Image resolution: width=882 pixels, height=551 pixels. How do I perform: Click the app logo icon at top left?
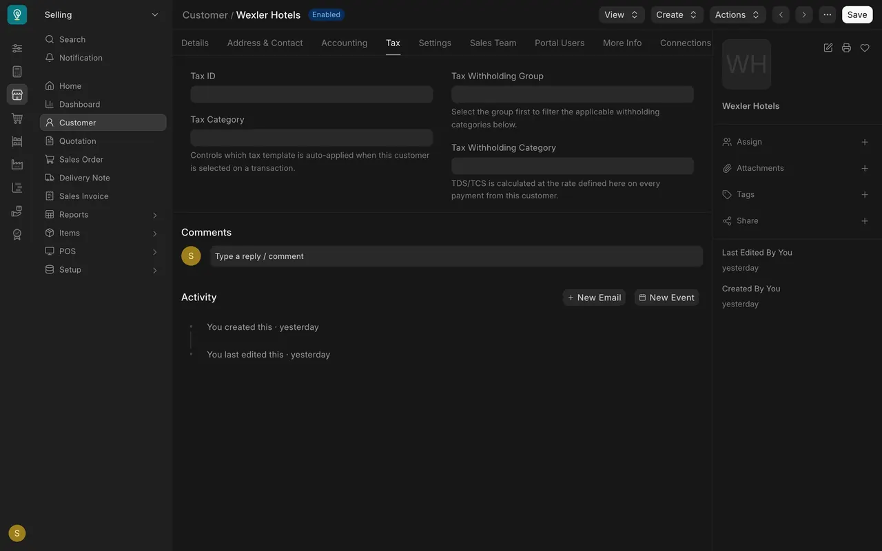[x=17, y=14]
